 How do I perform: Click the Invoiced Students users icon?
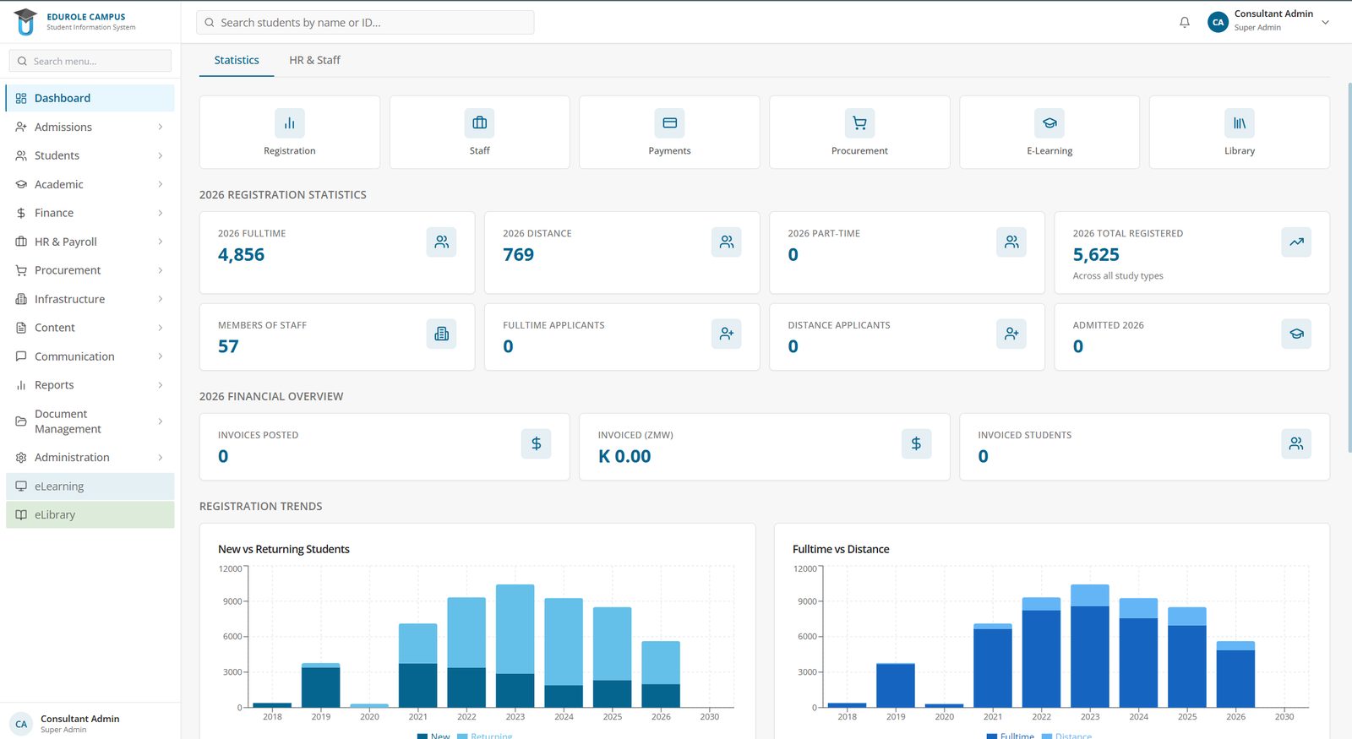click(x=1296, y=444)
